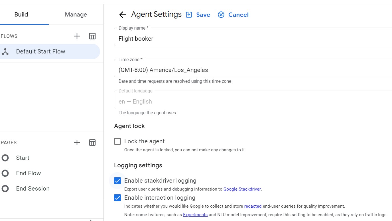The width and height of the screenshot is (392, 221).
Task: Uncheck Enable interaction logging
Action: 117,198
